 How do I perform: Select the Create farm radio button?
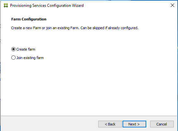13,49
